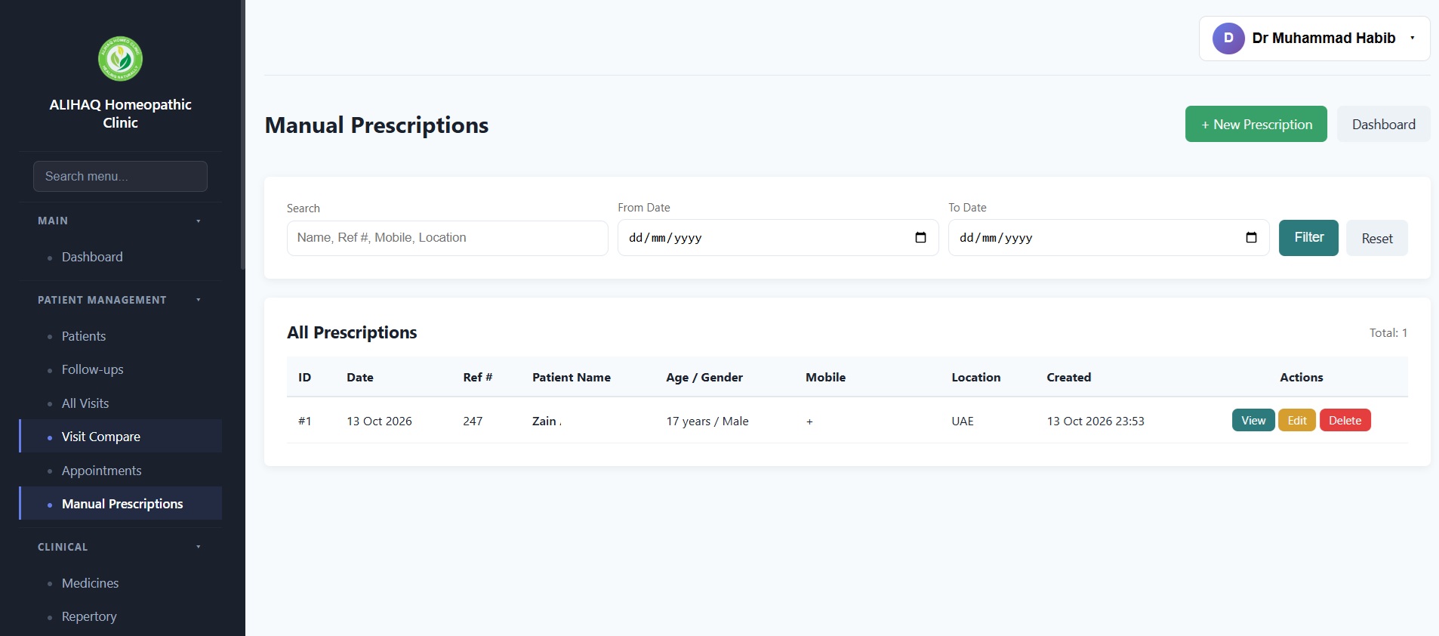
Task: Click the 13 Oct 2026 23:53 created cell
Action: coord(1095,421)
